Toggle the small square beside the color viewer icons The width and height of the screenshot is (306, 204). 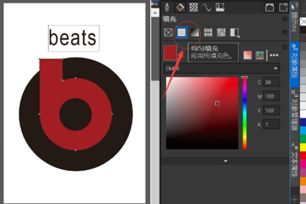[285, 47]
